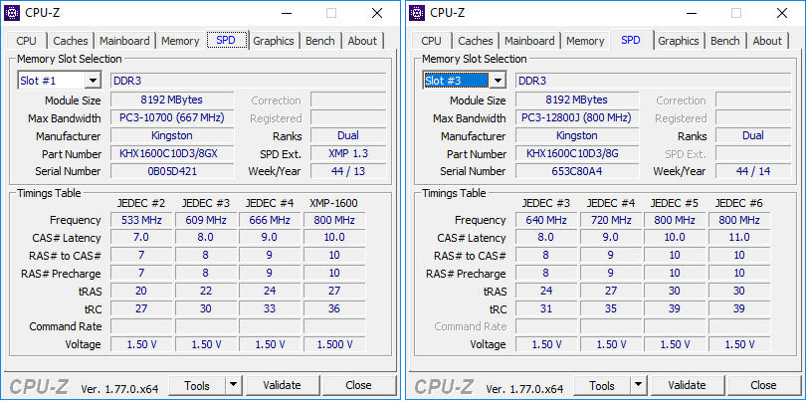Click the JEDEC #6 column header
The height and width of the screenshot is (401, 806).
[x=738, y=203]
